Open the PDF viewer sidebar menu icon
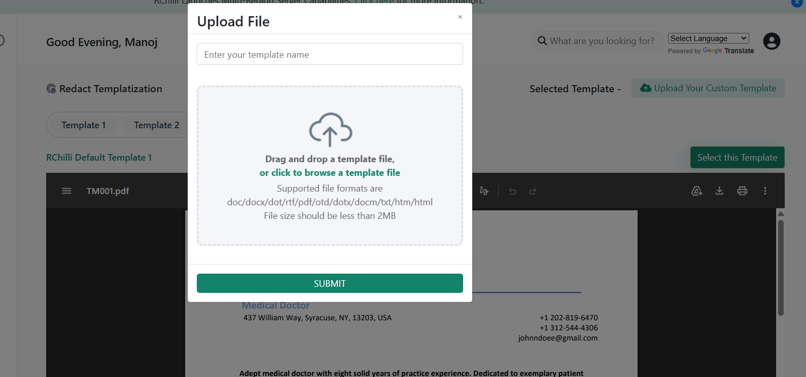 point(66,191)
